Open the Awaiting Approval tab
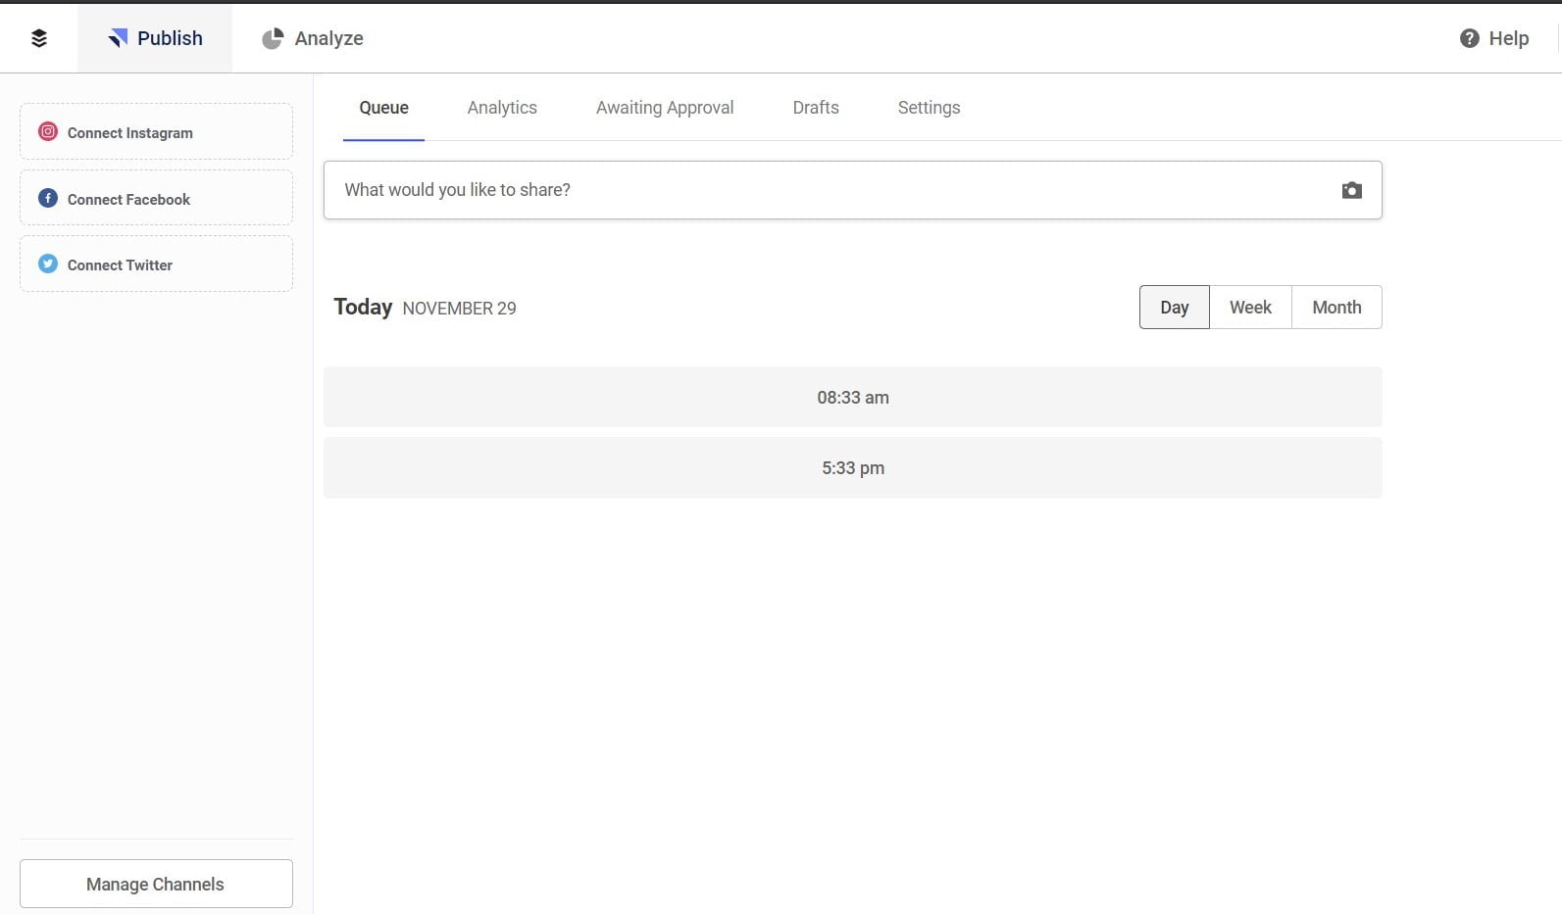1562x914 pixels. 665,108
